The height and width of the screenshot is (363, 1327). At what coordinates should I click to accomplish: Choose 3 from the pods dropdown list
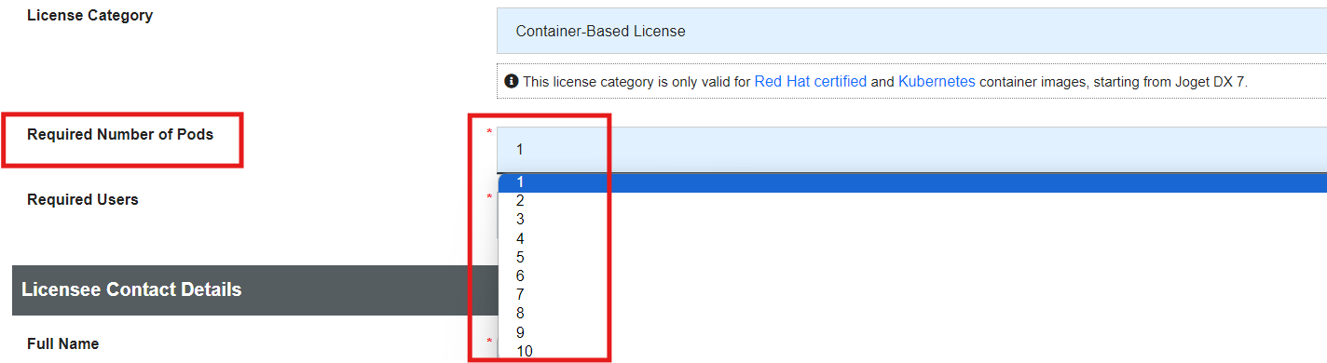click(912, 220)
